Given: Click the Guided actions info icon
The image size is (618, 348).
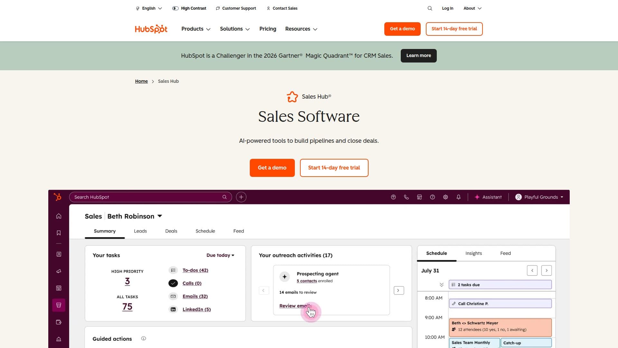Looking at the screenshot, I should 144,338.
